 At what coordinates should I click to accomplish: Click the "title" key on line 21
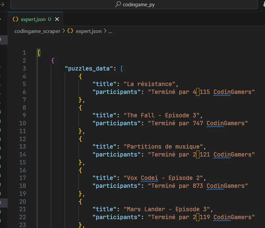click(104, 209)
